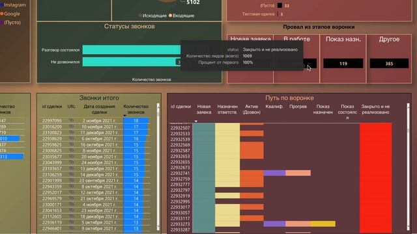This screenshot has height=234, width=417.
Task: Select deal id 22932919 in funnel path
Action: pyautogui.click(x=180, y=196)
